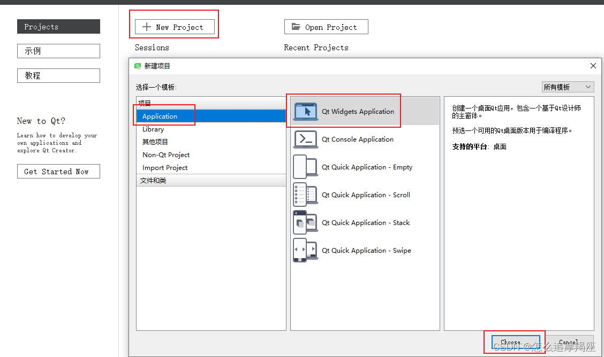Screen dimensions: 604x357
Task: Choose the Qt Quick Application - Empty icon
Action: pyautogui.click(x=306, y=167)
